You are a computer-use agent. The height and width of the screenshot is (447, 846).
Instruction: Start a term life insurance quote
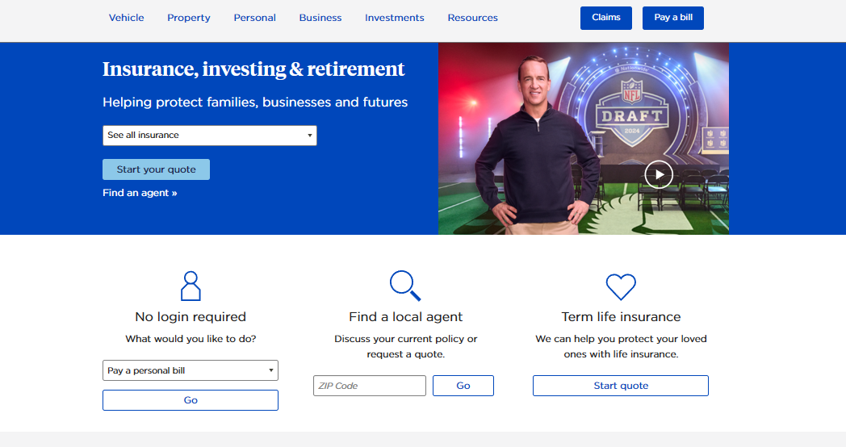621,386
